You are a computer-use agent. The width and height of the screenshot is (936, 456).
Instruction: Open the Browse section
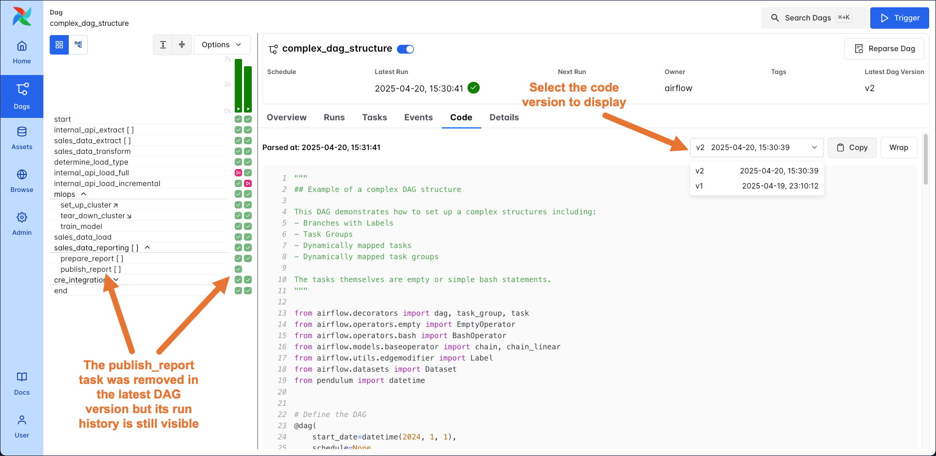pos(21,181)
